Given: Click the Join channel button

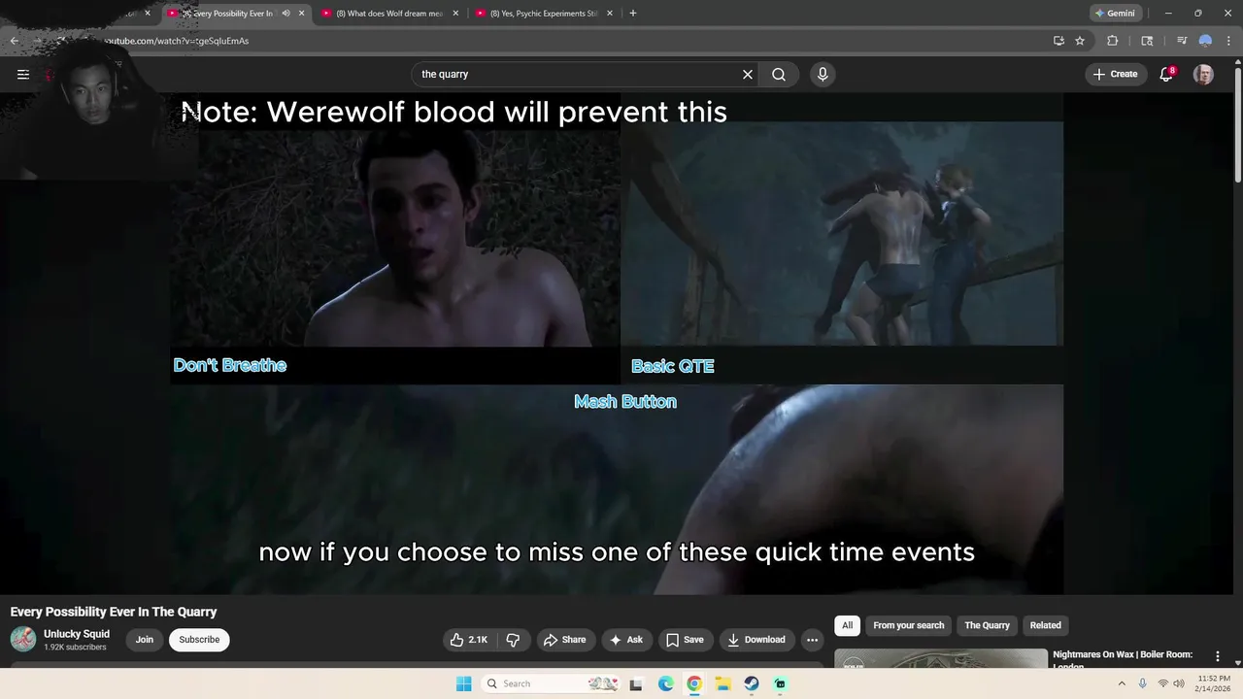Looking at the screenshot, I should click(145, 640).
